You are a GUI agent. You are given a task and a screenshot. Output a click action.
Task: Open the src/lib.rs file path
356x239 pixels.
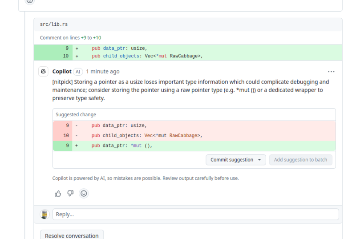point(54,24)
